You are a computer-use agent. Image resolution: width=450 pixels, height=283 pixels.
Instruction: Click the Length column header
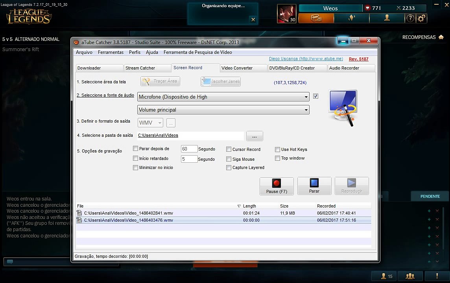[260, 206]
